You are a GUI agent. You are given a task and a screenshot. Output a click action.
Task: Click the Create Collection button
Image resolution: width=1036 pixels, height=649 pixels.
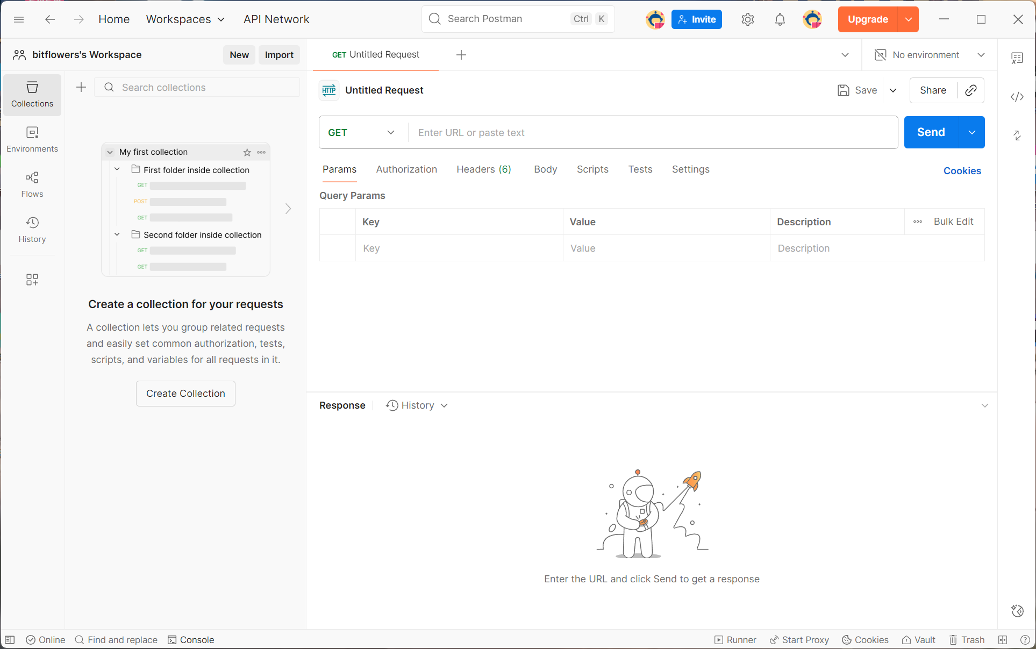185,394
